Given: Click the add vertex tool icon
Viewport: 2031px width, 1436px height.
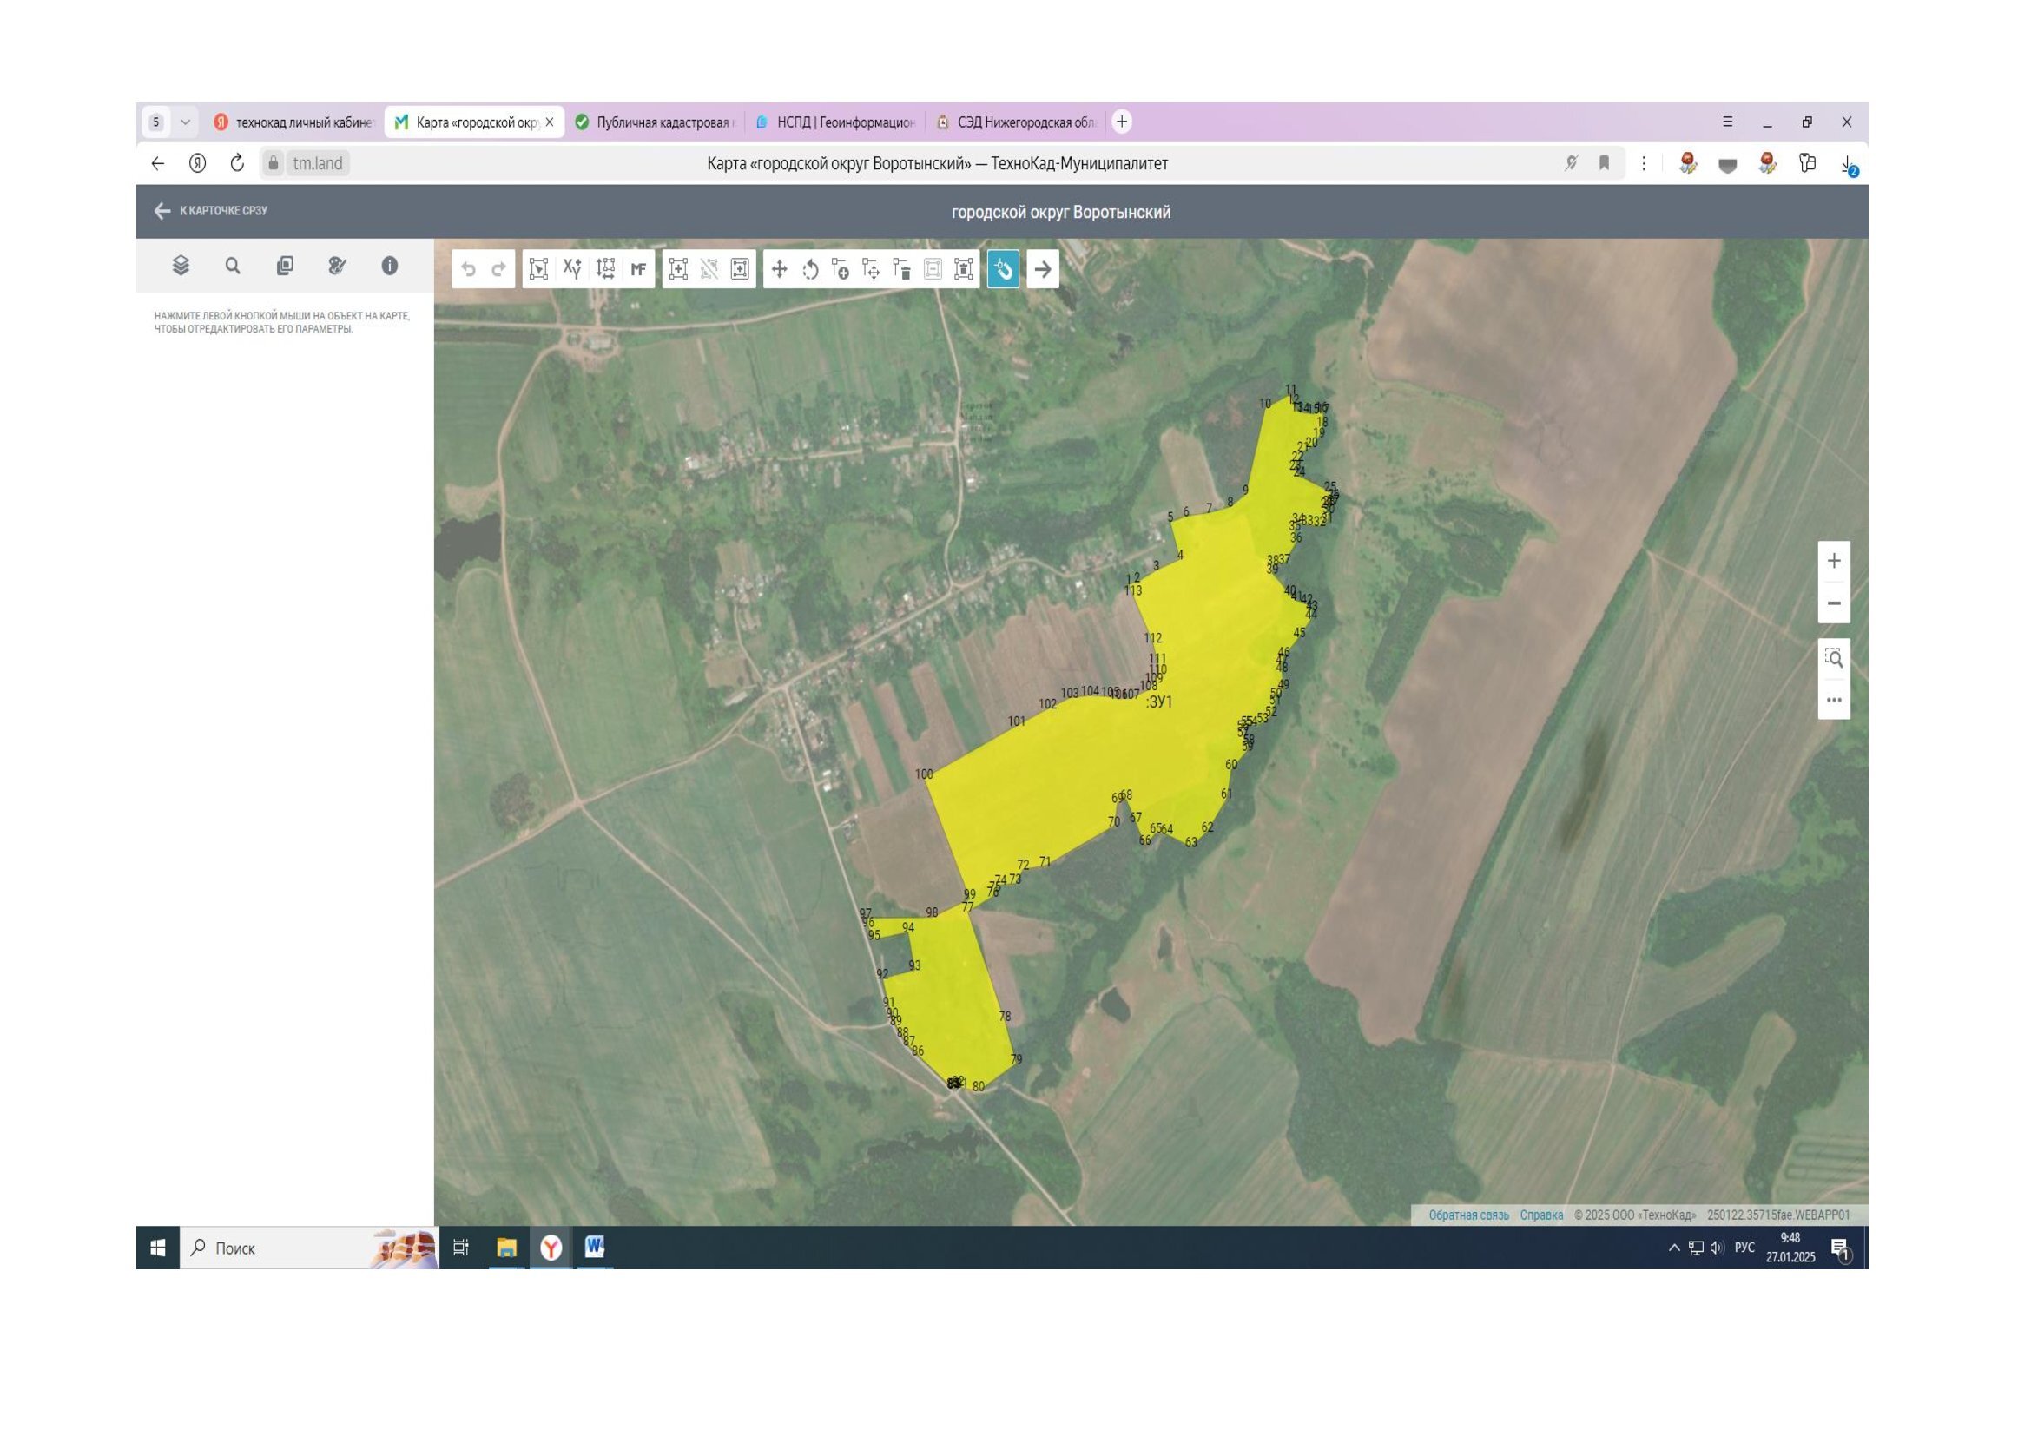Looking at the screenshot, I should point(841,269).
